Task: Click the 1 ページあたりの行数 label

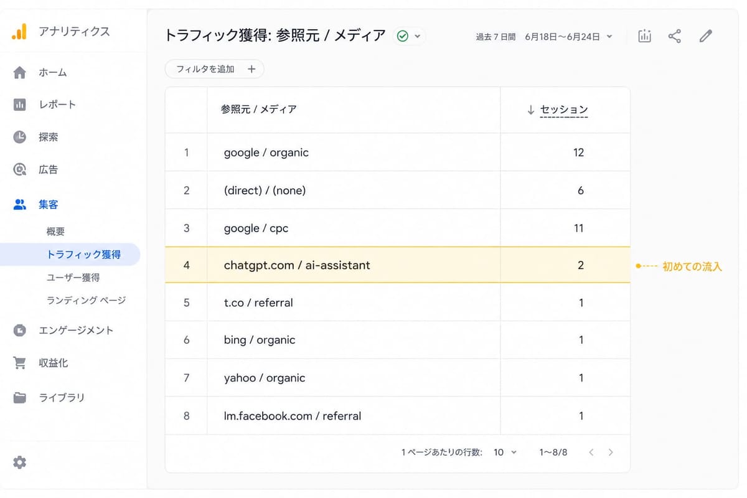Action: (x=442, y=453)
